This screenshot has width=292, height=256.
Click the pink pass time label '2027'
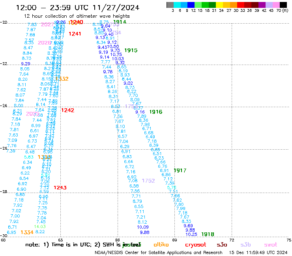[x=47, y=24]
